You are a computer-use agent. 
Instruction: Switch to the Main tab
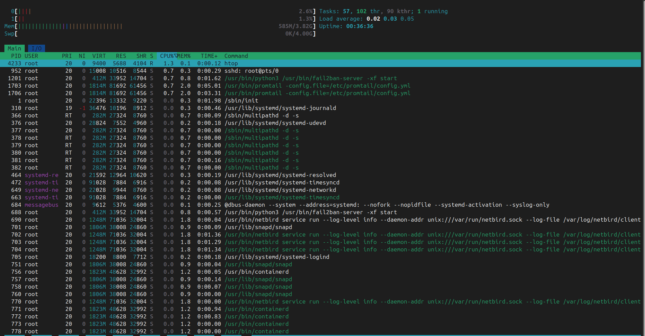15,48
